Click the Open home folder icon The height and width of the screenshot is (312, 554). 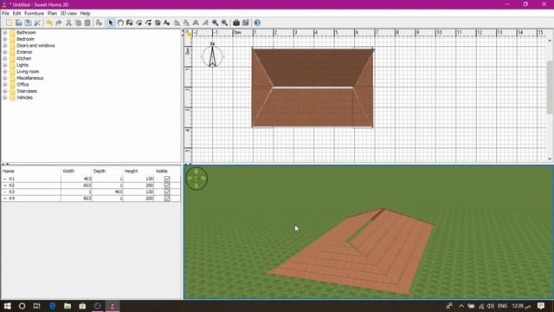(19, 23)
